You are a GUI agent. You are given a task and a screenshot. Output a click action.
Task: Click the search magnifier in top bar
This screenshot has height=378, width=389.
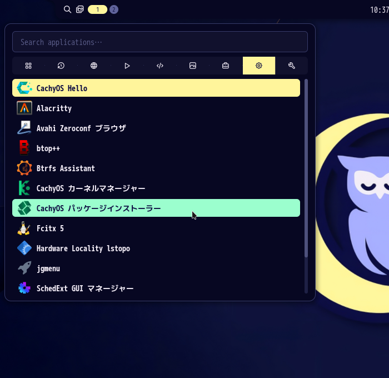67,9
